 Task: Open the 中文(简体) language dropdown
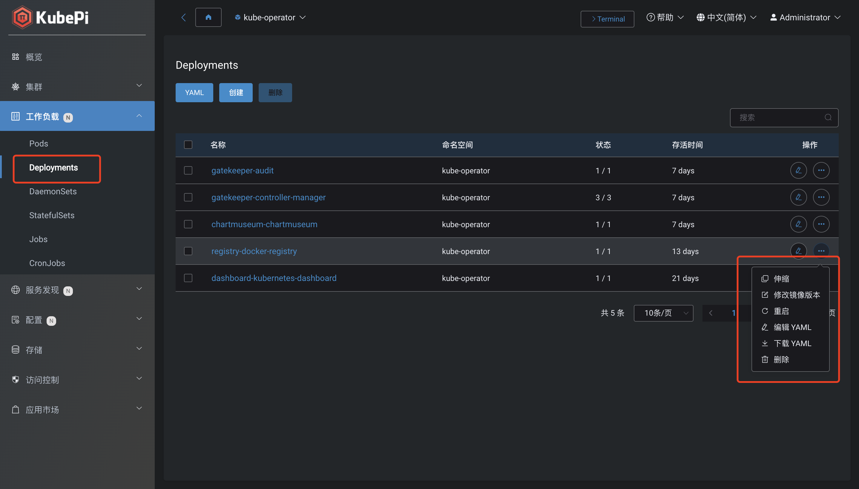[726, 17]
